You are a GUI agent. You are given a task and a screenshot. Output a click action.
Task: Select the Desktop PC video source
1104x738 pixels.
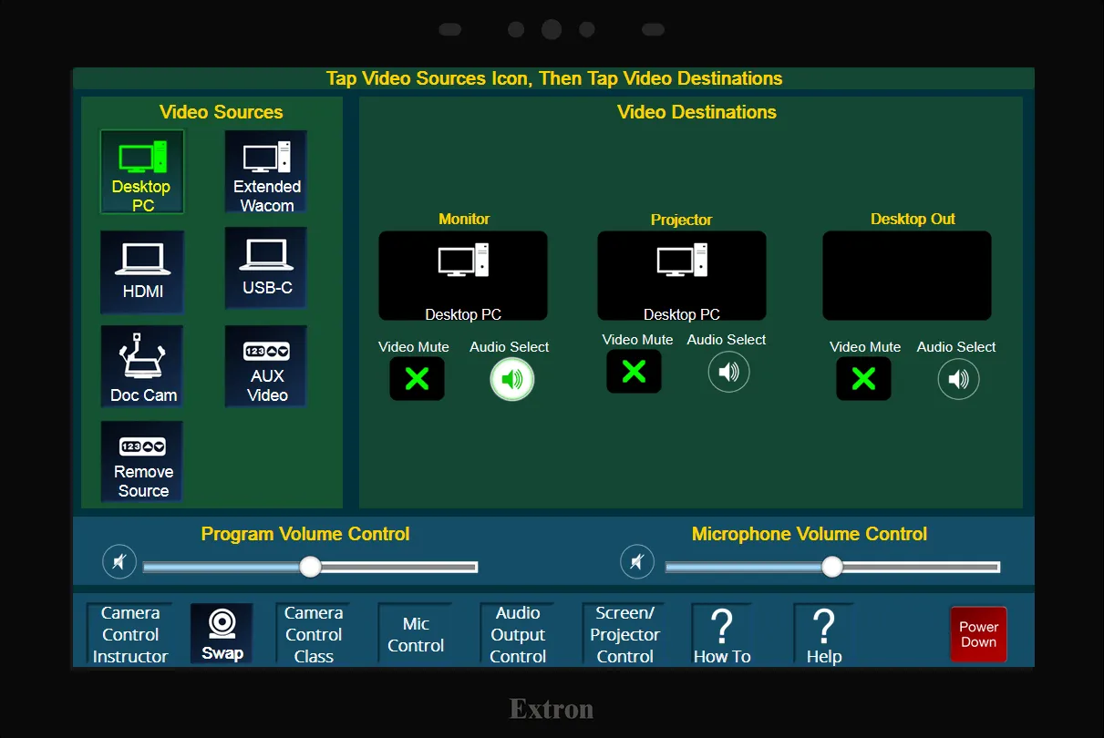(x=142, y=172)
